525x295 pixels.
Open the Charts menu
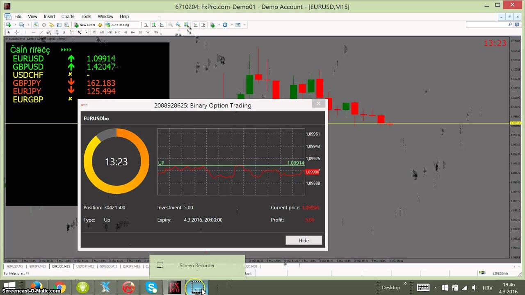[68, 16]
